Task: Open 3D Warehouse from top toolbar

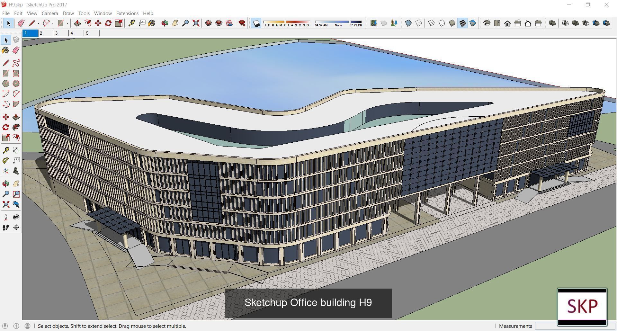Action: point(209,23)
